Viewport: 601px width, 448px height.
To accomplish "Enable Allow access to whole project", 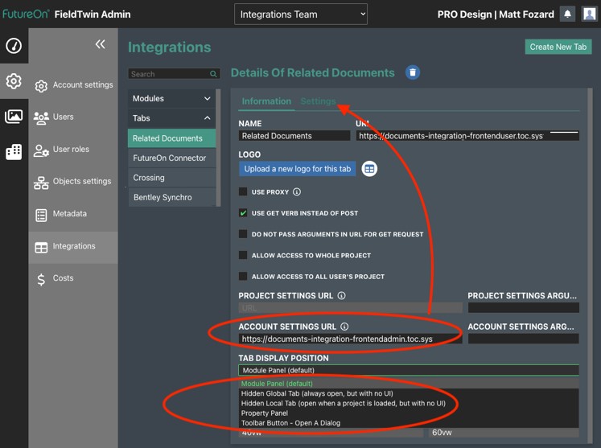I will pos(243,255).
